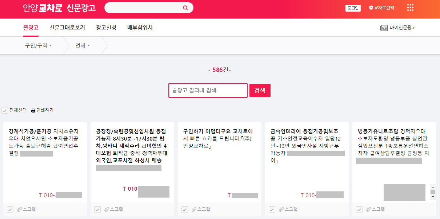
Task: Click inside the 줄광고 결과내 검색 input field
Action: (208, 90)
